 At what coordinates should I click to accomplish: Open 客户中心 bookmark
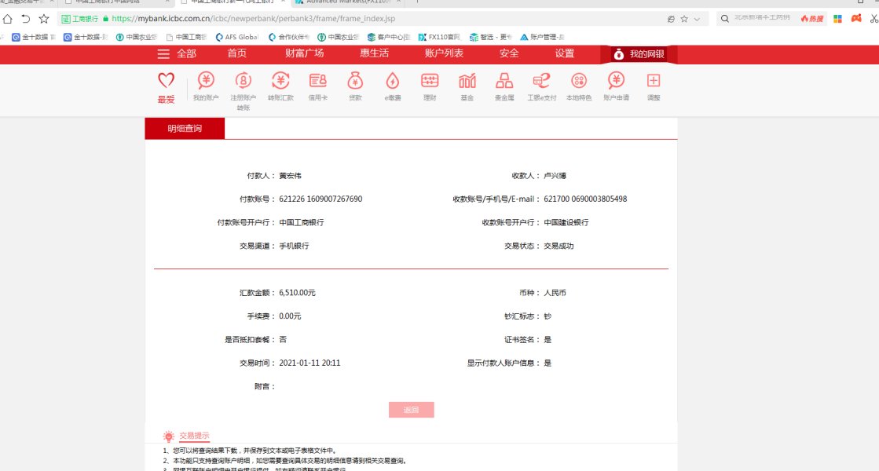(x=389, y=37)
